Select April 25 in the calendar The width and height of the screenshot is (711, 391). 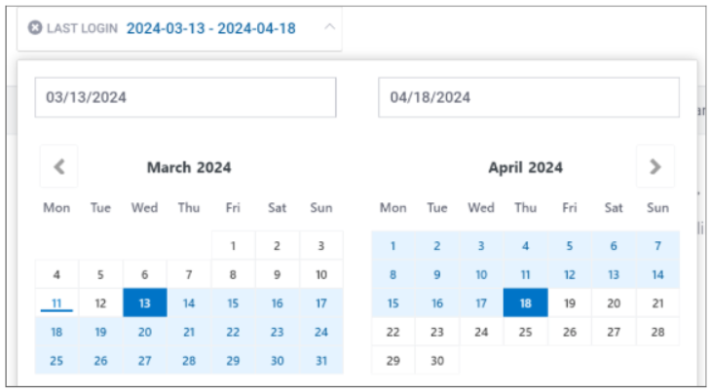pyautogui.click(x=525, y=332)
